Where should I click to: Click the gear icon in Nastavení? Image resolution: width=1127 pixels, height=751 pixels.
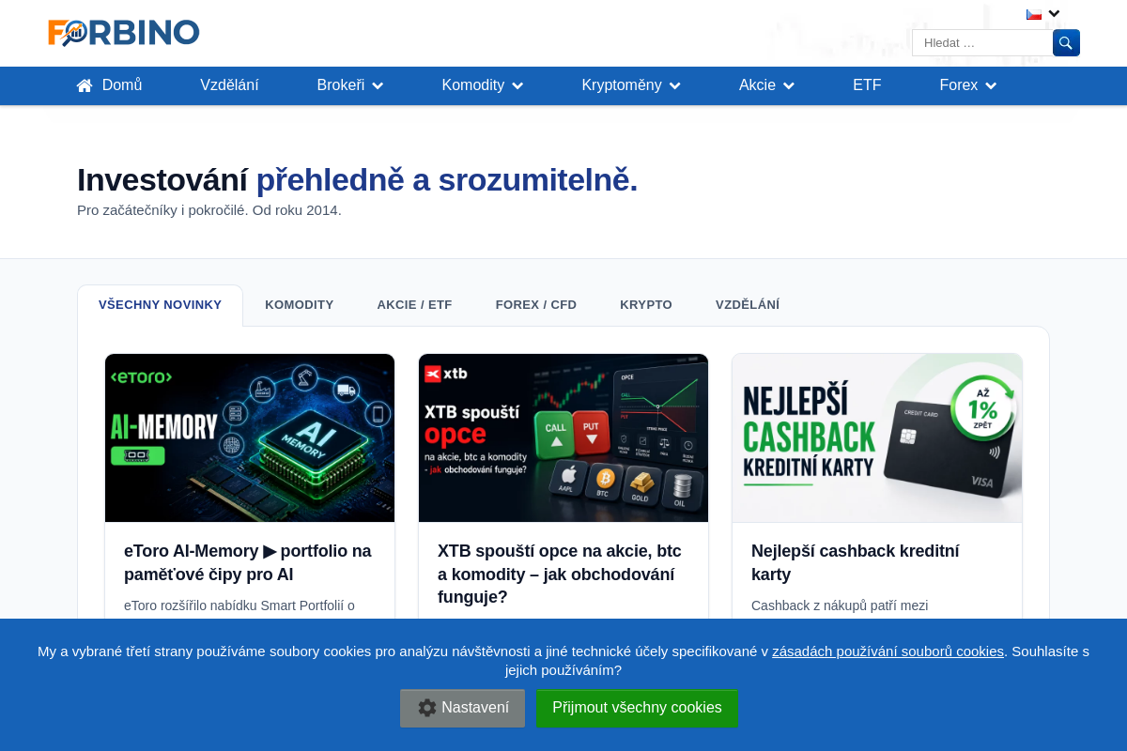427,708
